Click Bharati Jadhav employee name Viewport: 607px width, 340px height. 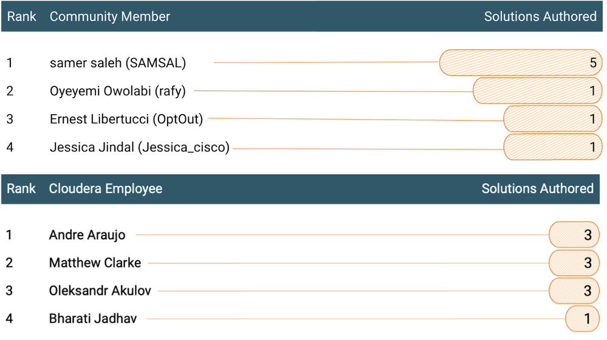click(x=92, y=318)
